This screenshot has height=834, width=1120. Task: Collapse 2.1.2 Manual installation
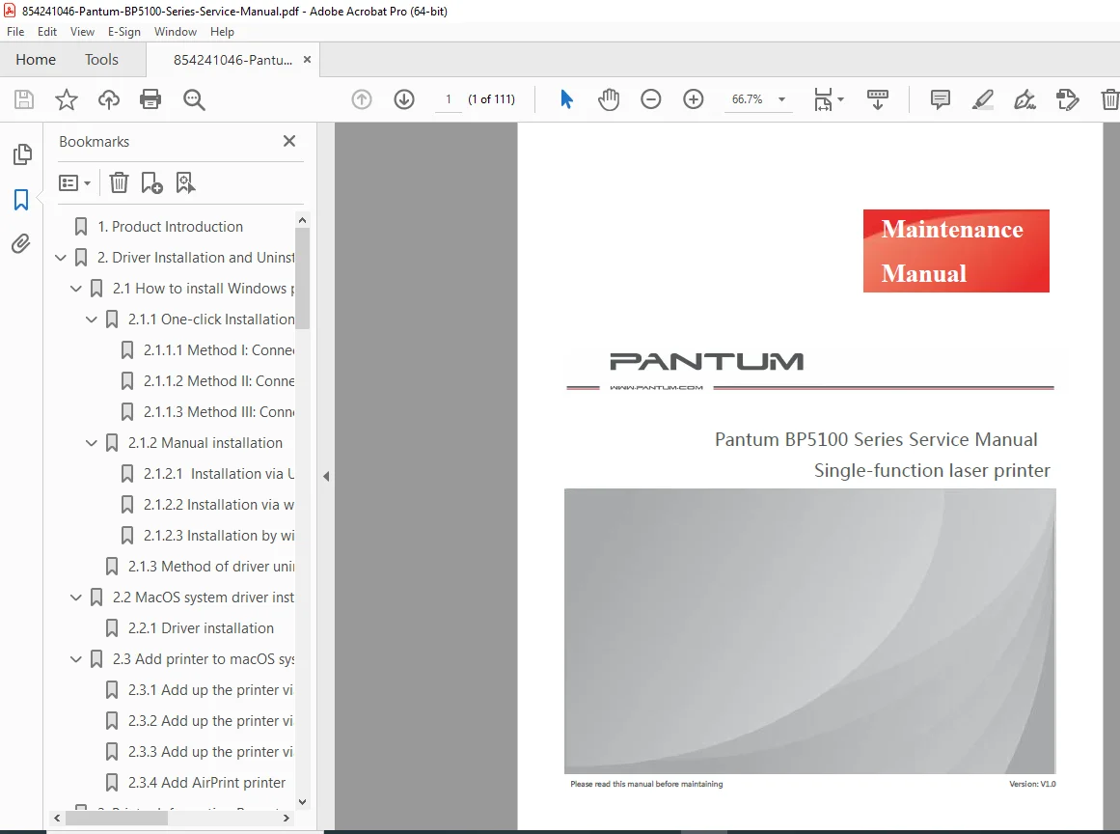click(x=92, y=443)
